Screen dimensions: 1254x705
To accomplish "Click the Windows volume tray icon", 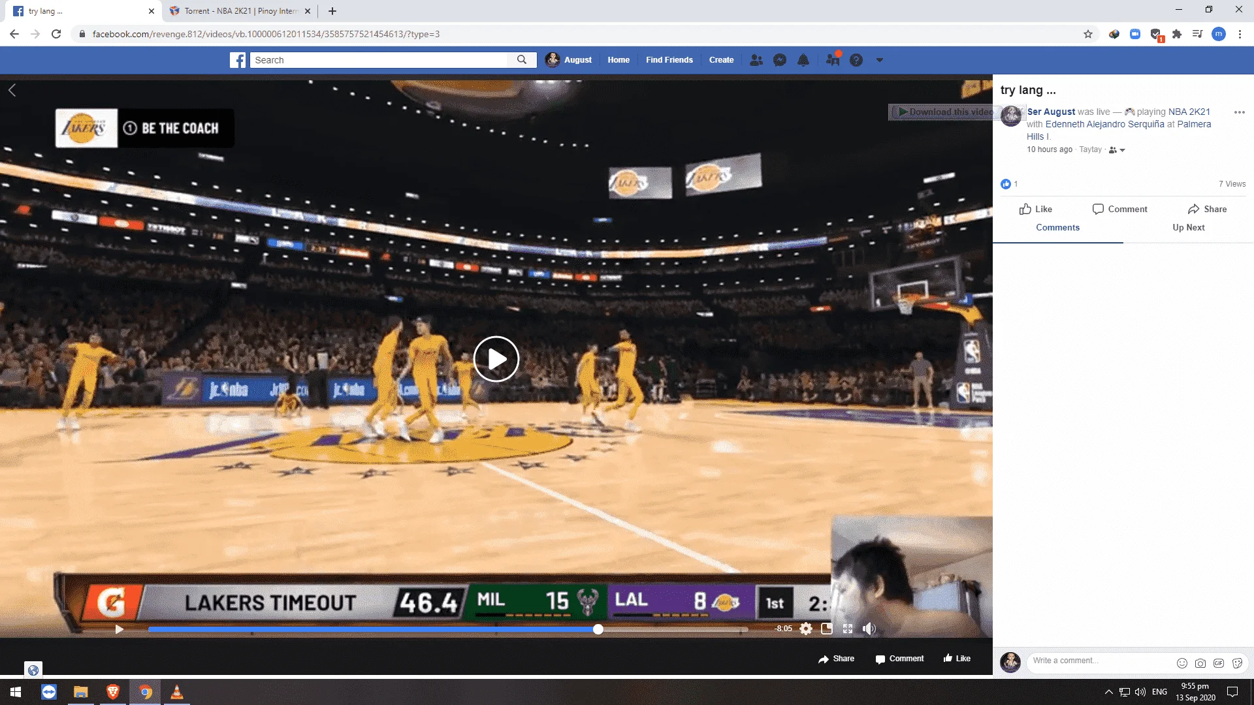I will click(1140, 692).
